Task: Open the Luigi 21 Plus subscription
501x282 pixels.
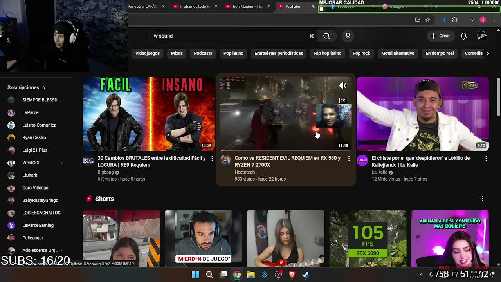Action: point(35,150)
